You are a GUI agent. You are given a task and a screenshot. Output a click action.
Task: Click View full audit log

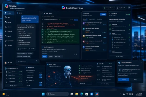click(x=105, y=84)
